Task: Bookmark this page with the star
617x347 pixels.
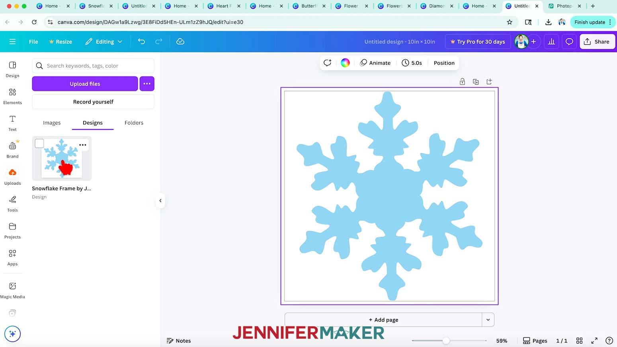Action: (510, 22)
